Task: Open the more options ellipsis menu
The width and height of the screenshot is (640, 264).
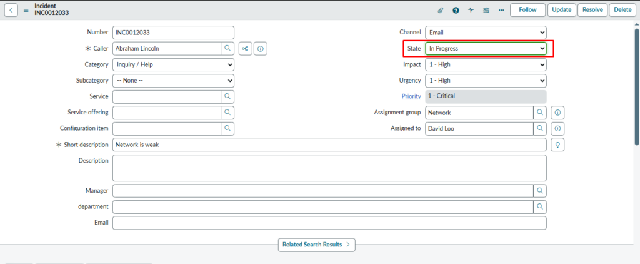Action: [x=501, y=10]
